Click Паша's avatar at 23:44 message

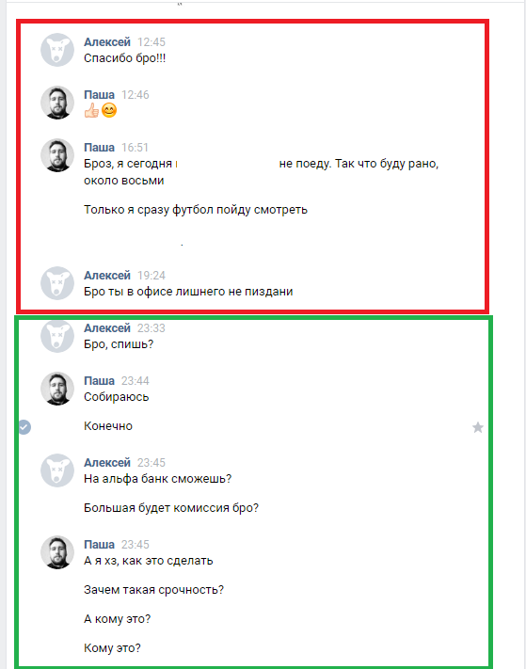57,389
